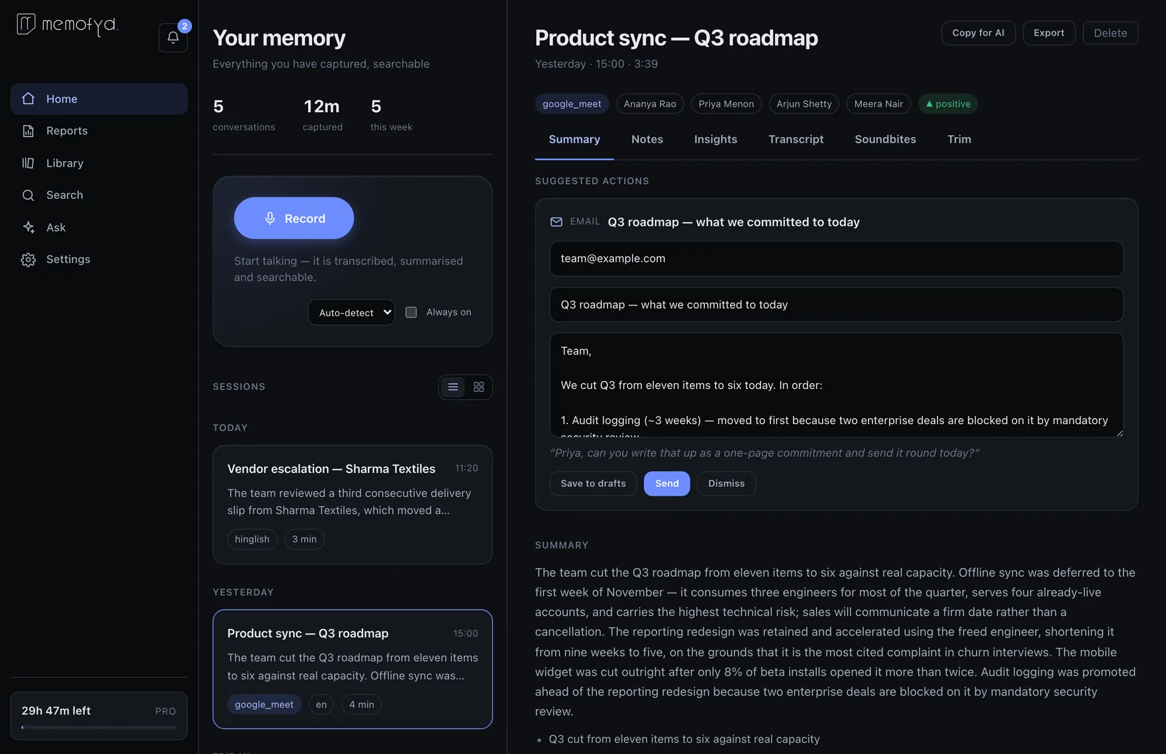Click the usage time remaining progress bar
This screenshot has width=1166, height=754.
pos(99,727)
